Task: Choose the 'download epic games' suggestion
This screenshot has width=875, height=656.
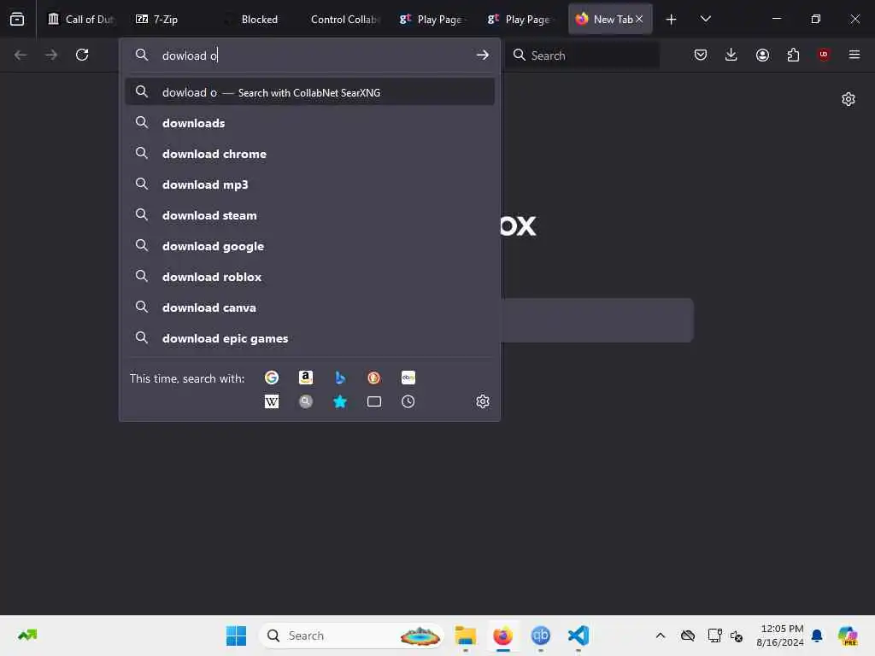Action: pos(309,338)
